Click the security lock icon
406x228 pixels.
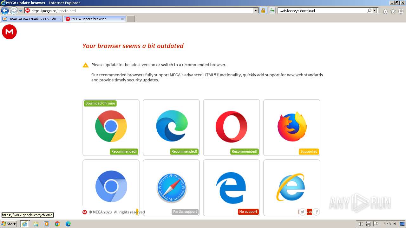tap(263, 10)
